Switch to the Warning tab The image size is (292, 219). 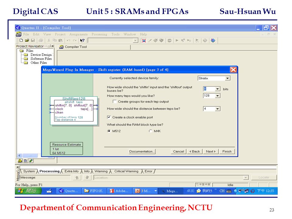(101, 171)
